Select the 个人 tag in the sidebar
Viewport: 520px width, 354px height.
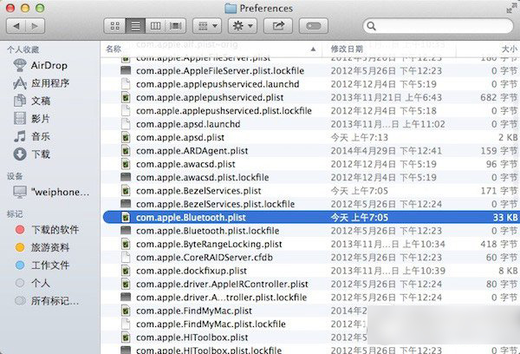(x=33, y=283)
